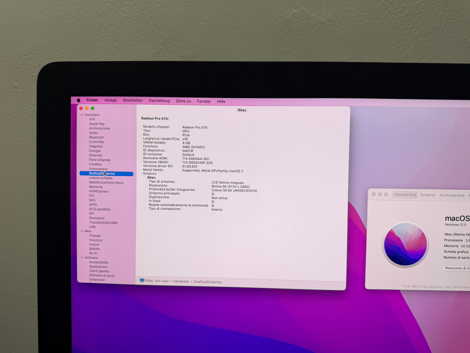Image resolution: width=470 pixels, height=353 pixels.
Task: Open the Finder menu
Action: point(92,100)
